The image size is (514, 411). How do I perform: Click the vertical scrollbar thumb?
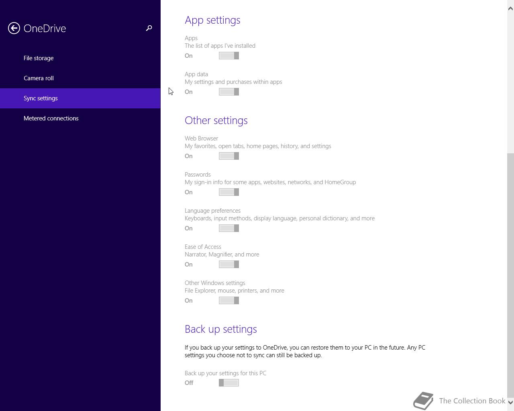click(511, 275)
